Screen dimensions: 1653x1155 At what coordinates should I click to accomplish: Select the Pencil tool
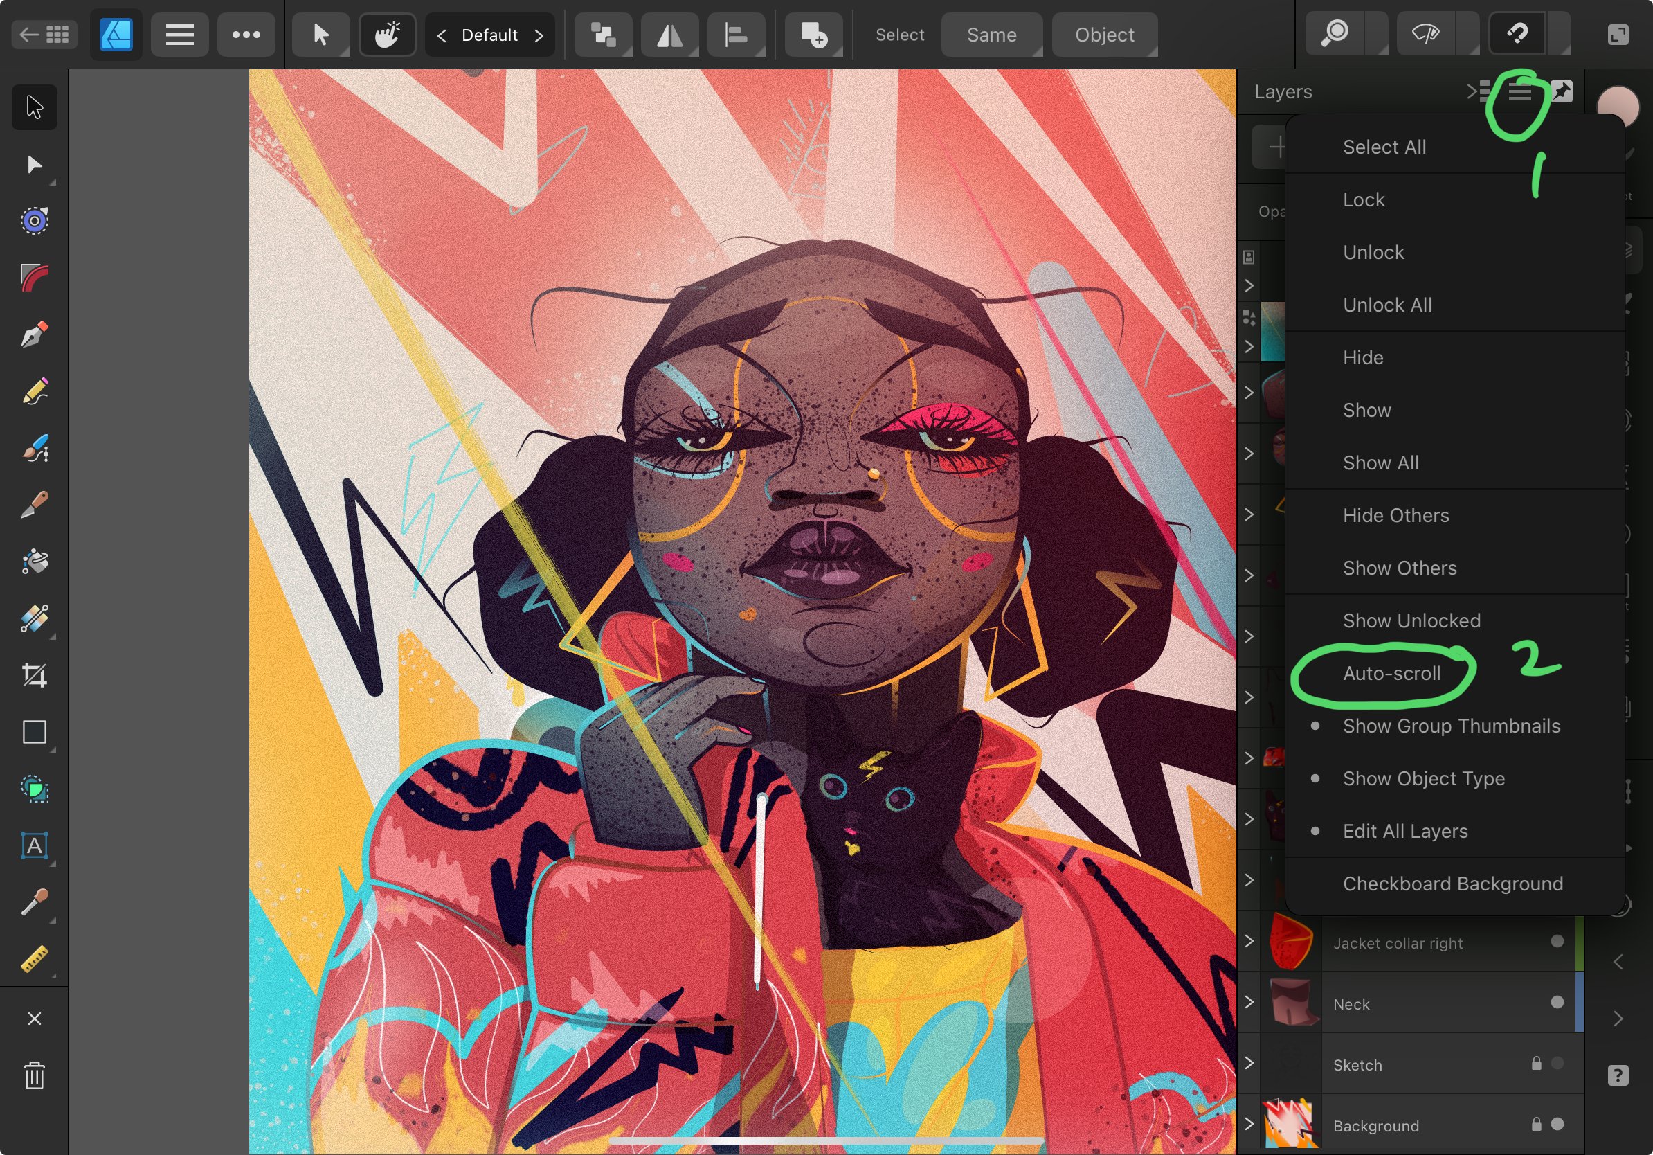[35, 391]
